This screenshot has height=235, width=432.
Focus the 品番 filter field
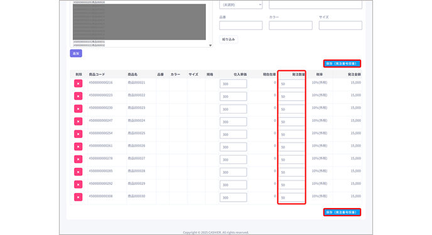coord(240,25)
